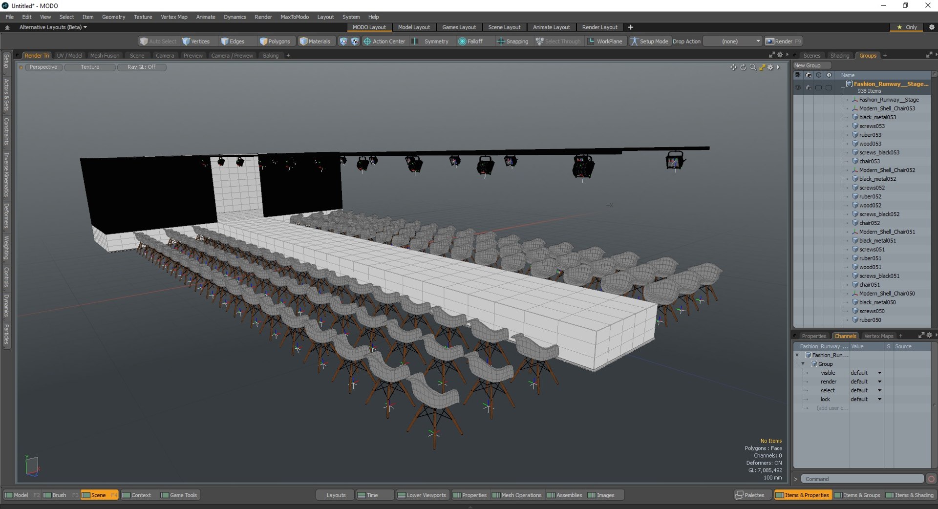Open the Geometry menu
938x509 pixels.
pyautogui.click(x=113, y=17)
